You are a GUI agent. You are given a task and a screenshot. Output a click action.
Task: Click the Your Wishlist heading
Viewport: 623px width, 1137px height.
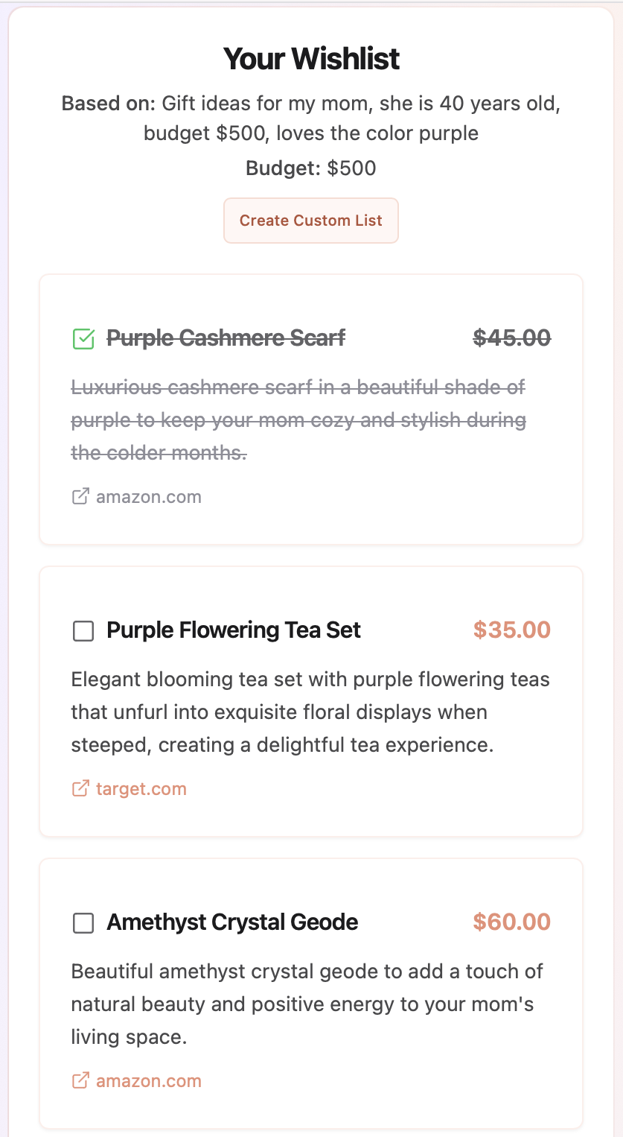(311, 58)
